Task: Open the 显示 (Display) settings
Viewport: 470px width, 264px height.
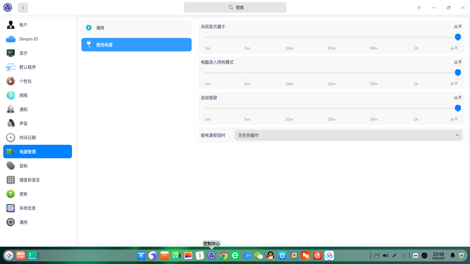Action: [38, 53]
